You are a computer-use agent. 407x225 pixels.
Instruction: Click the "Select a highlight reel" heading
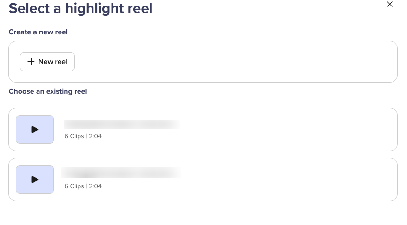tap(80, 8)
